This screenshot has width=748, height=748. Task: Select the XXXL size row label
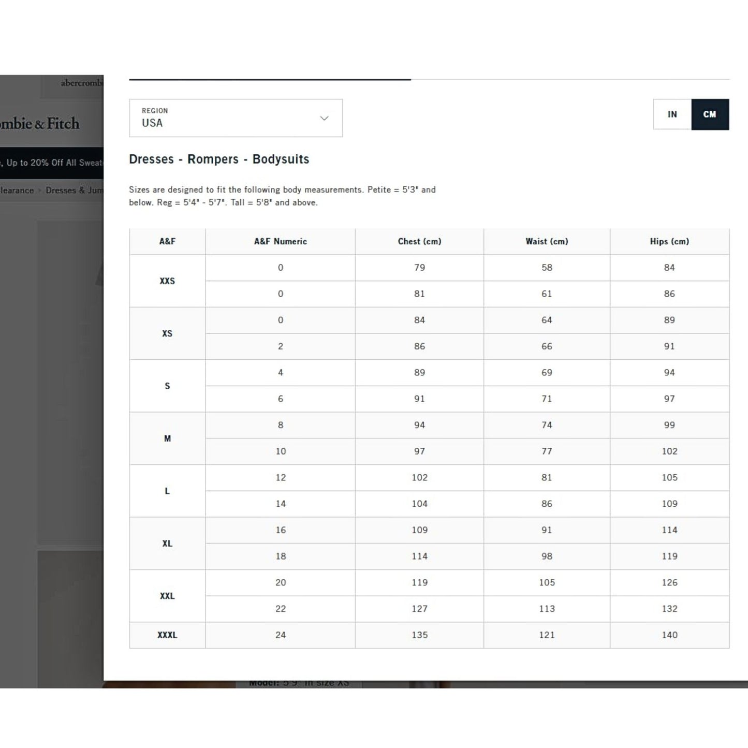[x=167, y=635]
